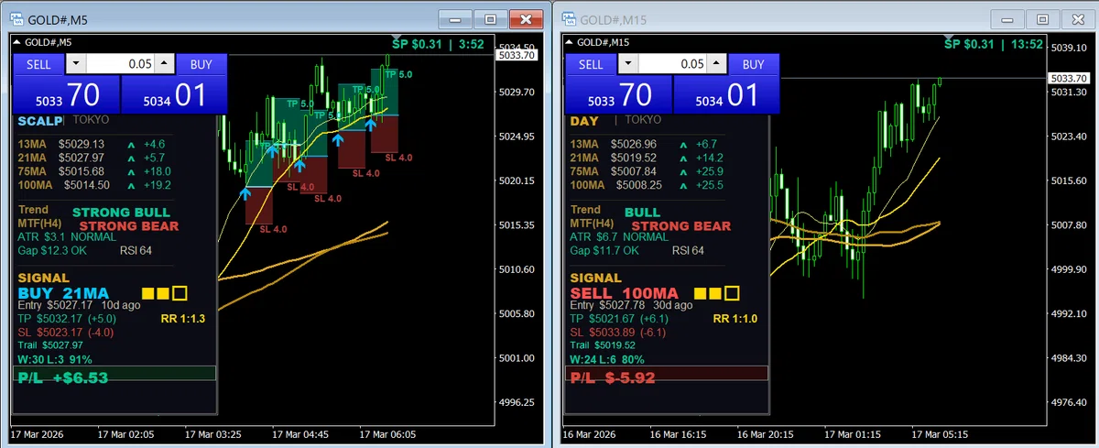The width and height of the screenshot is (1099, 448).
Task: Close the GOLD#,M15 window
Action: click(x=1078, y=19)
